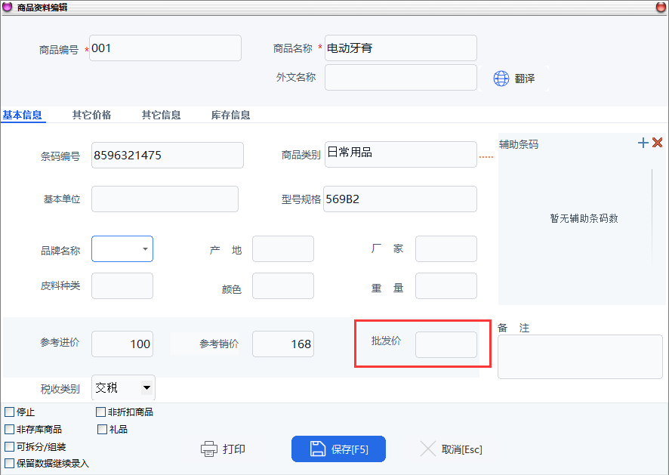Click 保存[F5] button text
Viewport: 669px width, 475px height.
click(350, 449)
